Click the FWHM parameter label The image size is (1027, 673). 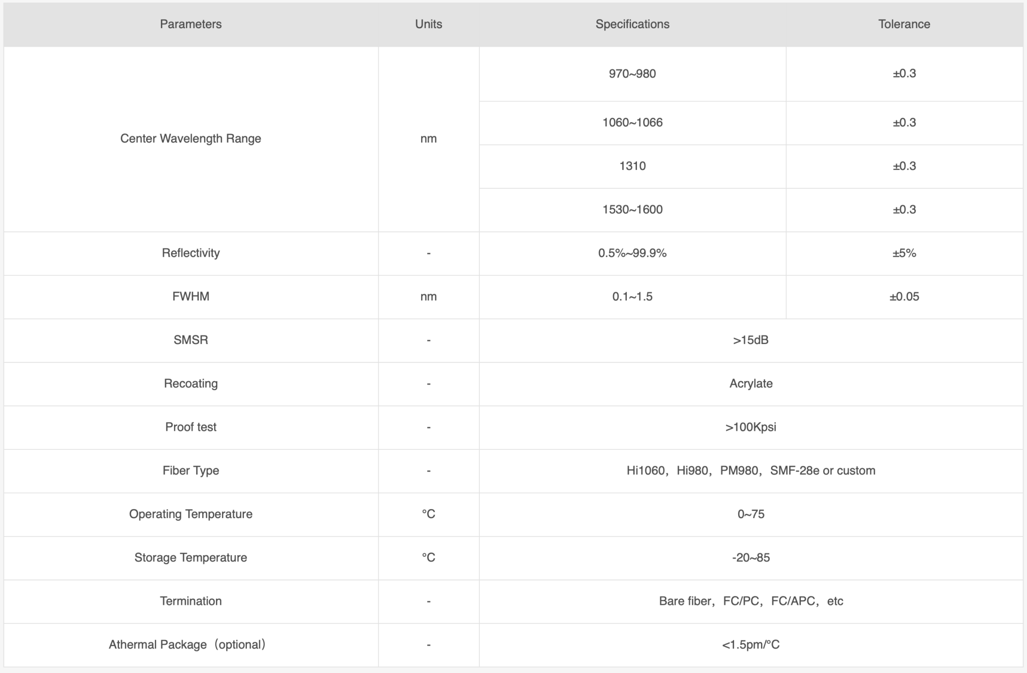pos(191,296)
